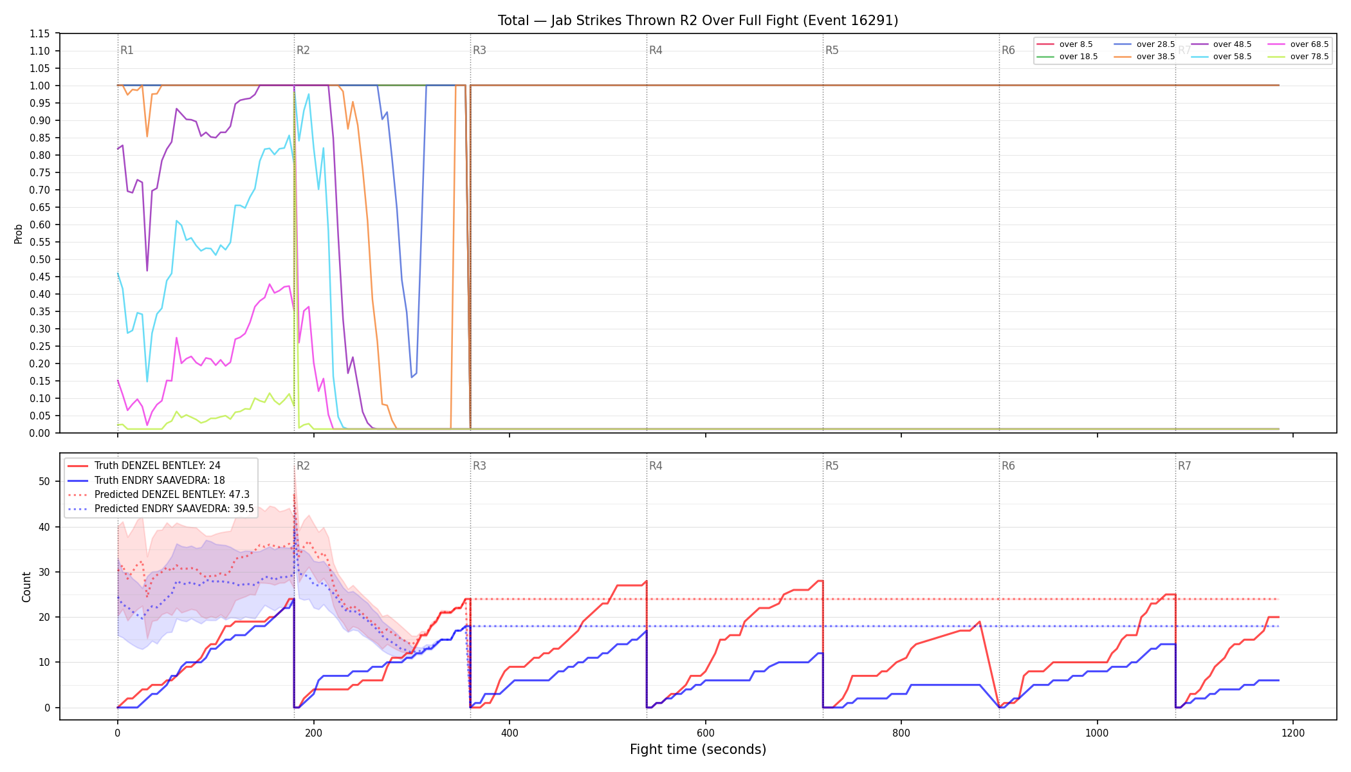Screen dimensions: 1351x772
Task: Click the 1.15 tick on the Prob axis
Action: (40, 33)
